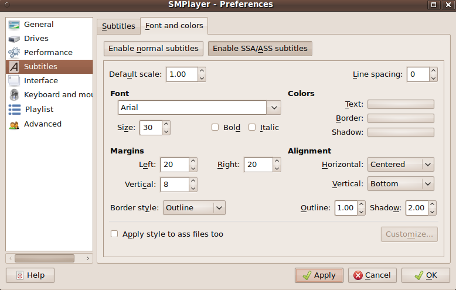Increase Outline value with up arrow

coord(361,204)
